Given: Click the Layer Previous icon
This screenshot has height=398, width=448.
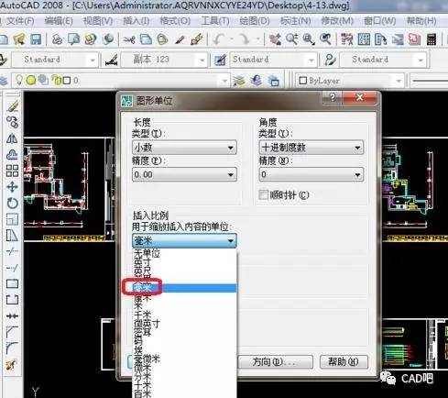Looking at the screenshot, I should click(x=257, y=81).
